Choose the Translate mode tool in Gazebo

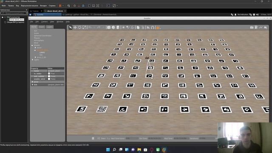click(x=75, y=27)
